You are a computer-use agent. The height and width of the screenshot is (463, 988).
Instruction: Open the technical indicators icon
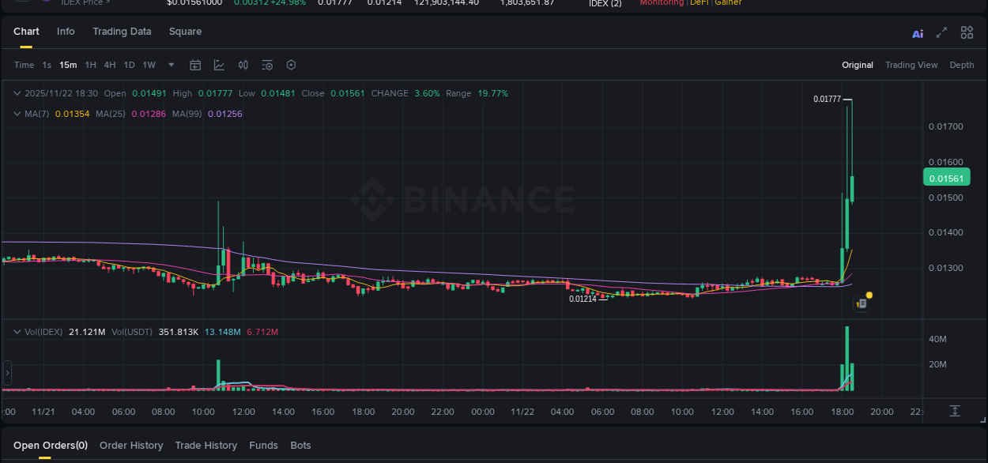pyautogui.click(x=219, y=65)
